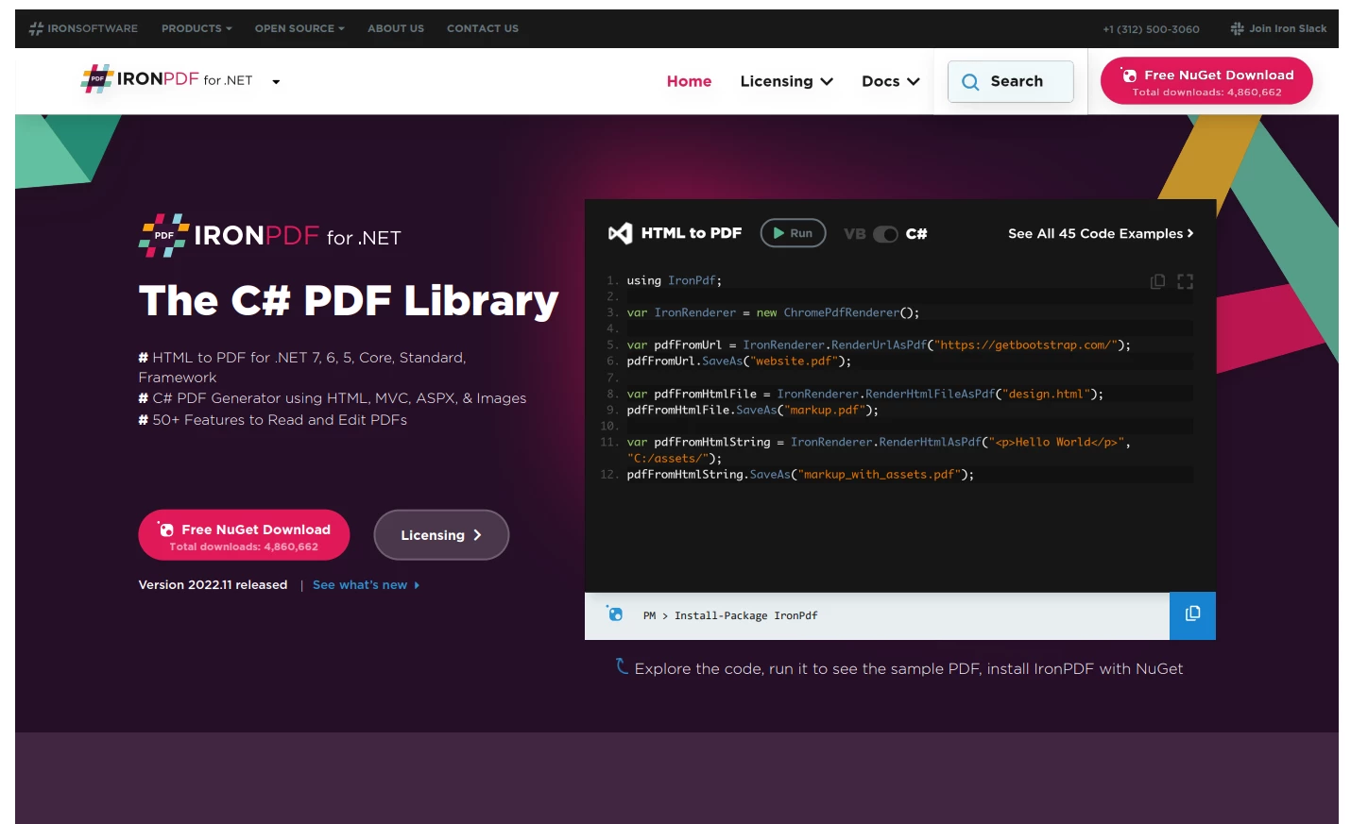Expand the Docs nav dropdown
The width and height of the screenshot is (1351, 824).
[890, 81]
